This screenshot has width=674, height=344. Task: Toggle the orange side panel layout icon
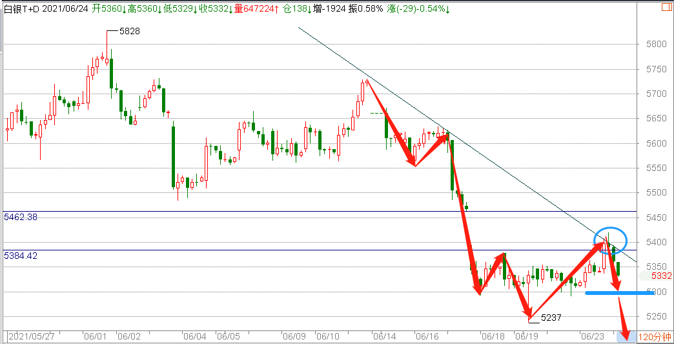click(x=668, y=7)
